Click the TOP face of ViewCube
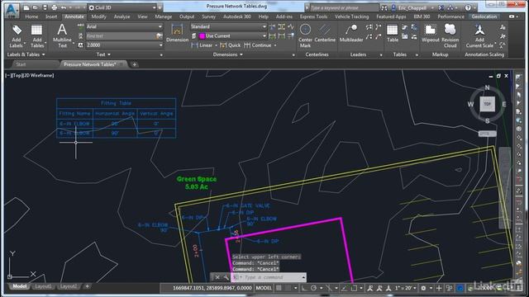This screenshot has height=297, width=529. coord(487,104)
